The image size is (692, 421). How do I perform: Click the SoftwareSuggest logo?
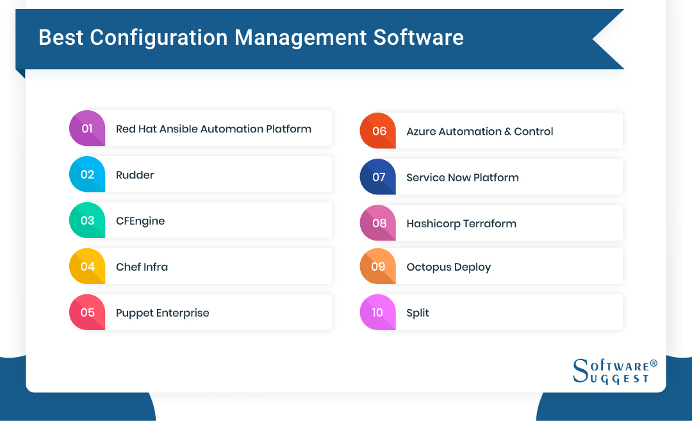point(613,372)
